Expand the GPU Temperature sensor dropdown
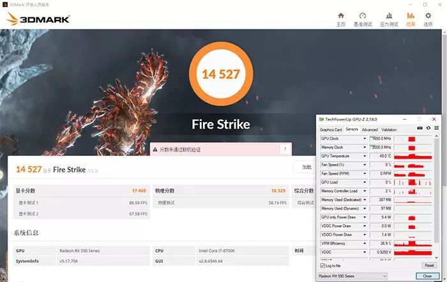Image resolution: width=447 pixels, height=282 pixels. pos(365,156)
